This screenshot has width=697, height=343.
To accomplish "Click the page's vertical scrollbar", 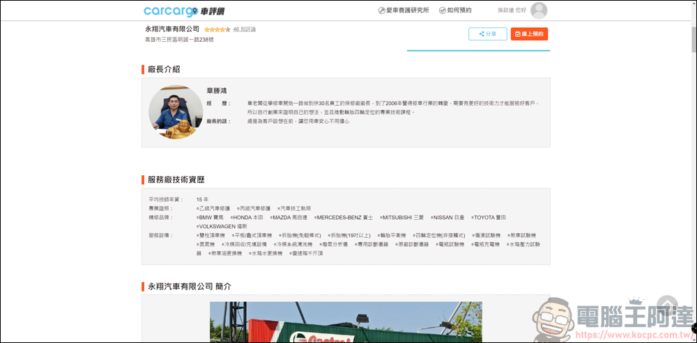I will (692, 139).
